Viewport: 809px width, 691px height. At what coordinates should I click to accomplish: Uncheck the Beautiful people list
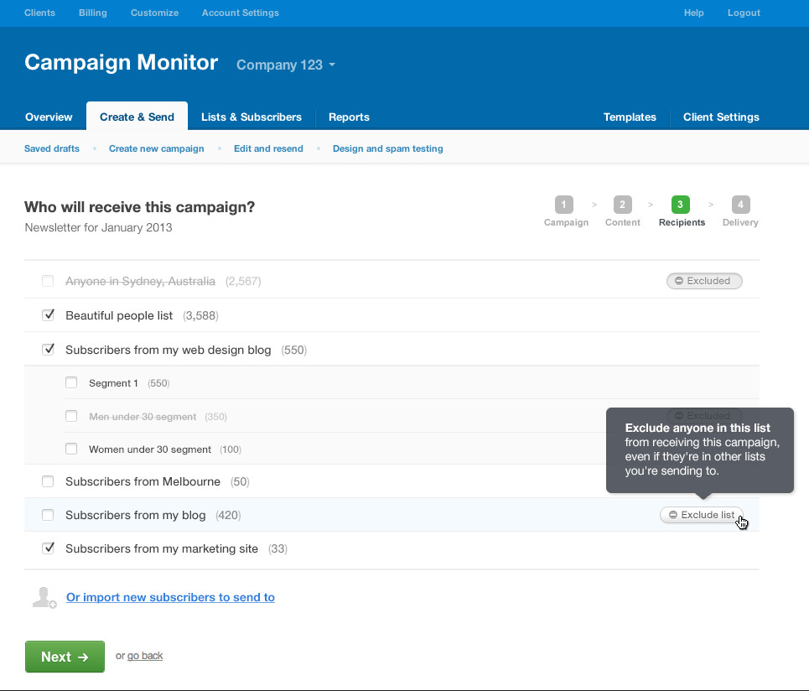[48, 314]
